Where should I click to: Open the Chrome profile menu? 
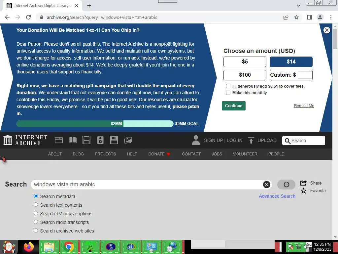pyautogui.click(x=320, y=17)
